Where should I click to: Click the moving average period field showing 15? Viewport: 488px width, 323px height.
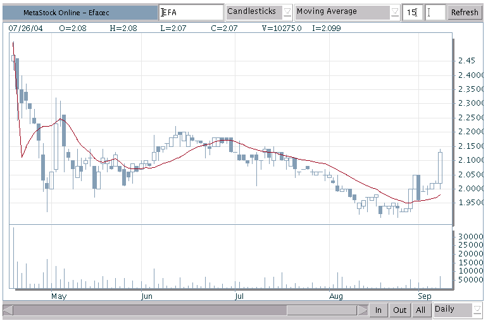412,13
